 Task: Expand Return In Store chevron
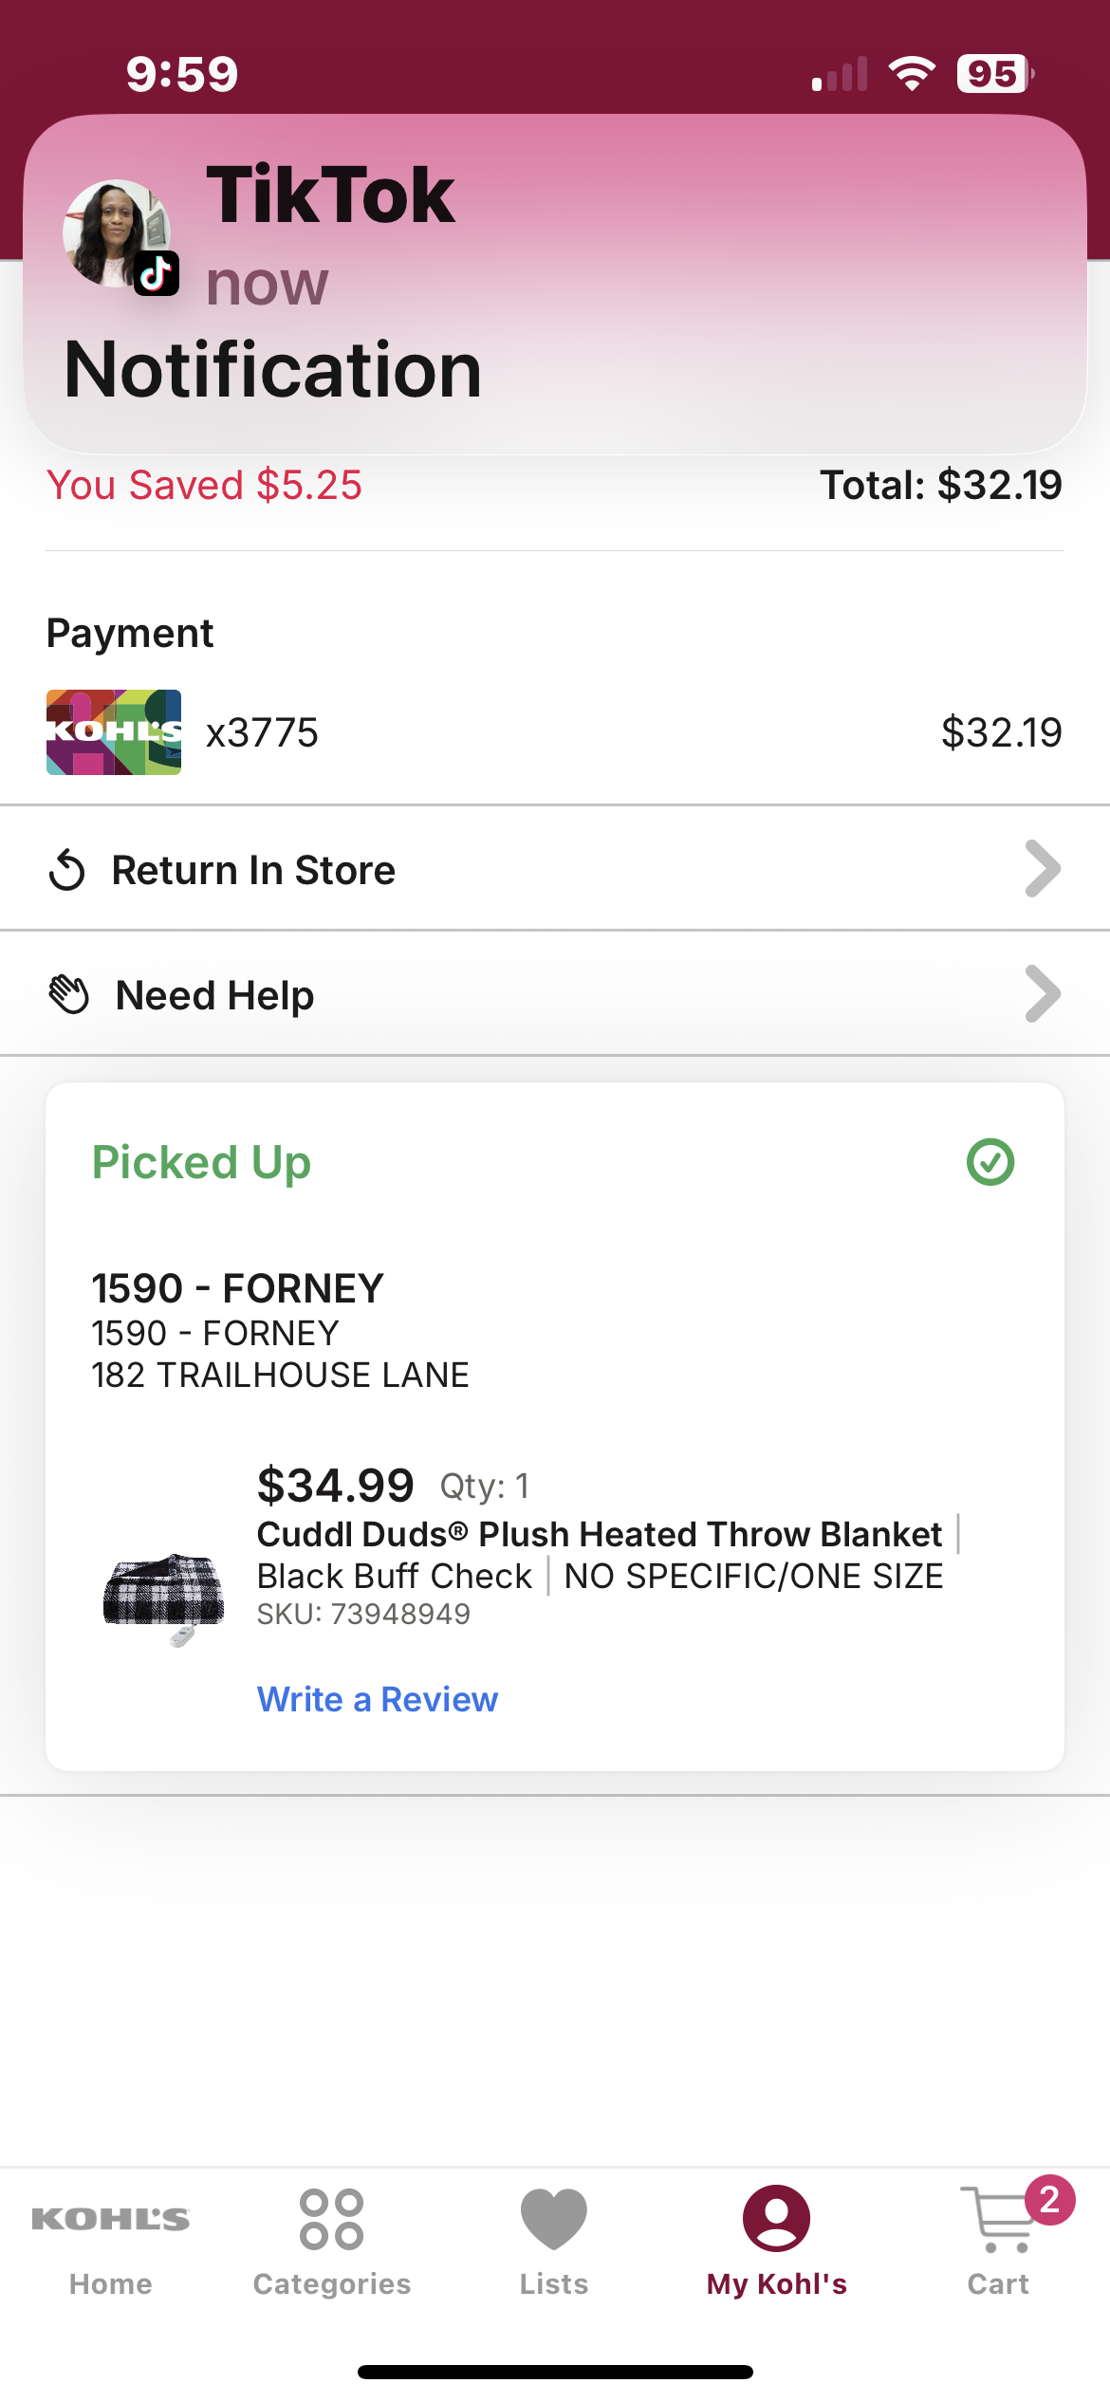[1043, 869]
